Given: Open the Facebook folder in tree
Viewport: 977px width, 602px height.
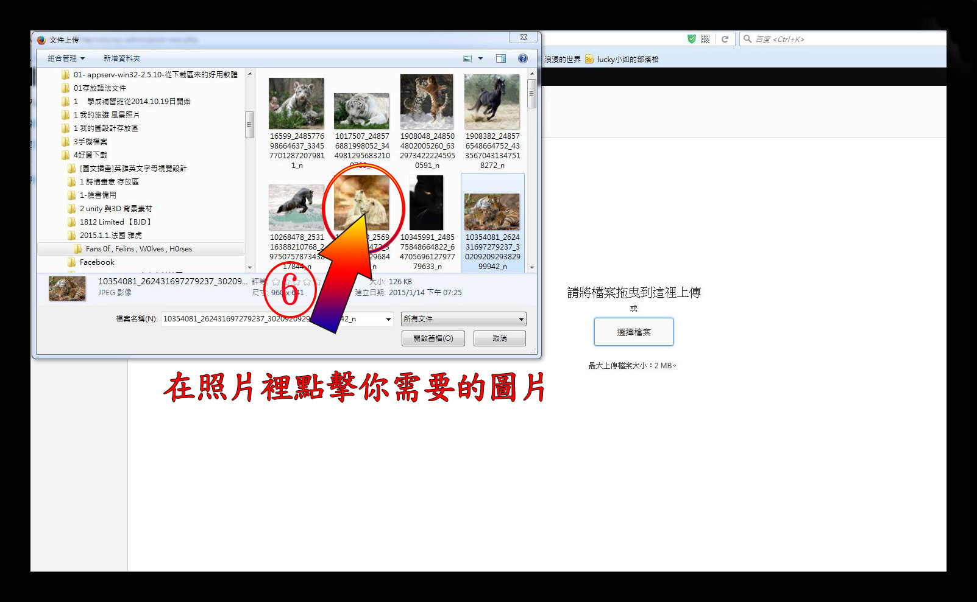Looking at the screenshot, I should (97, 262).
